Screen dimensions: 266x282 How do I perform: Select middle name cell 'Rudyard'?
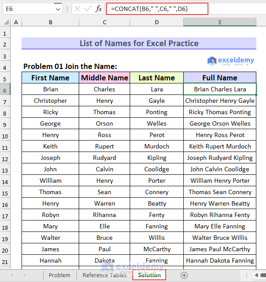105,158
